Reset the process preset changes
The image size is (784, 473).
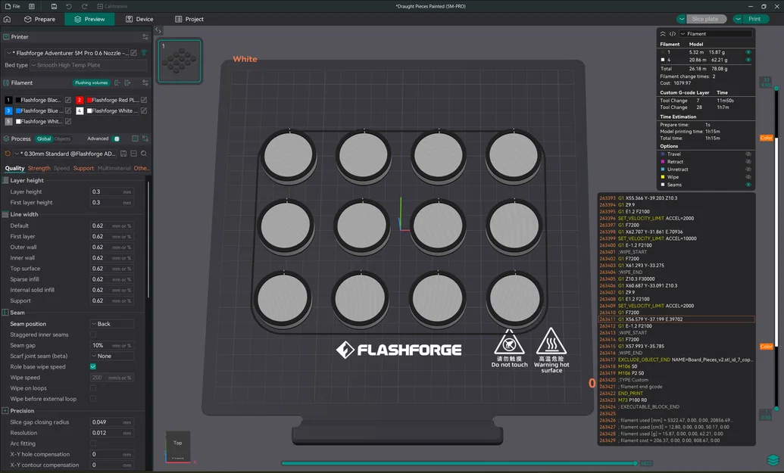pyautogui.click(x=8, y=154)
